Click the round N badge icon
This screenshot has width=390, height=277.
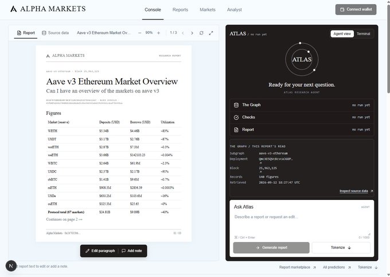(11, 266)
